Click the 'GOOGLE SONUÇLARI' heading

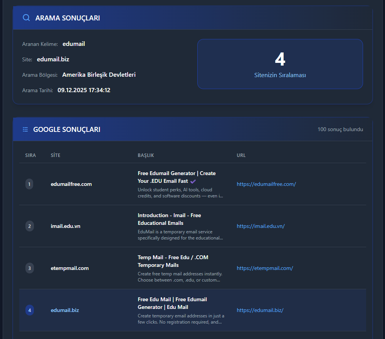(67, 130)
